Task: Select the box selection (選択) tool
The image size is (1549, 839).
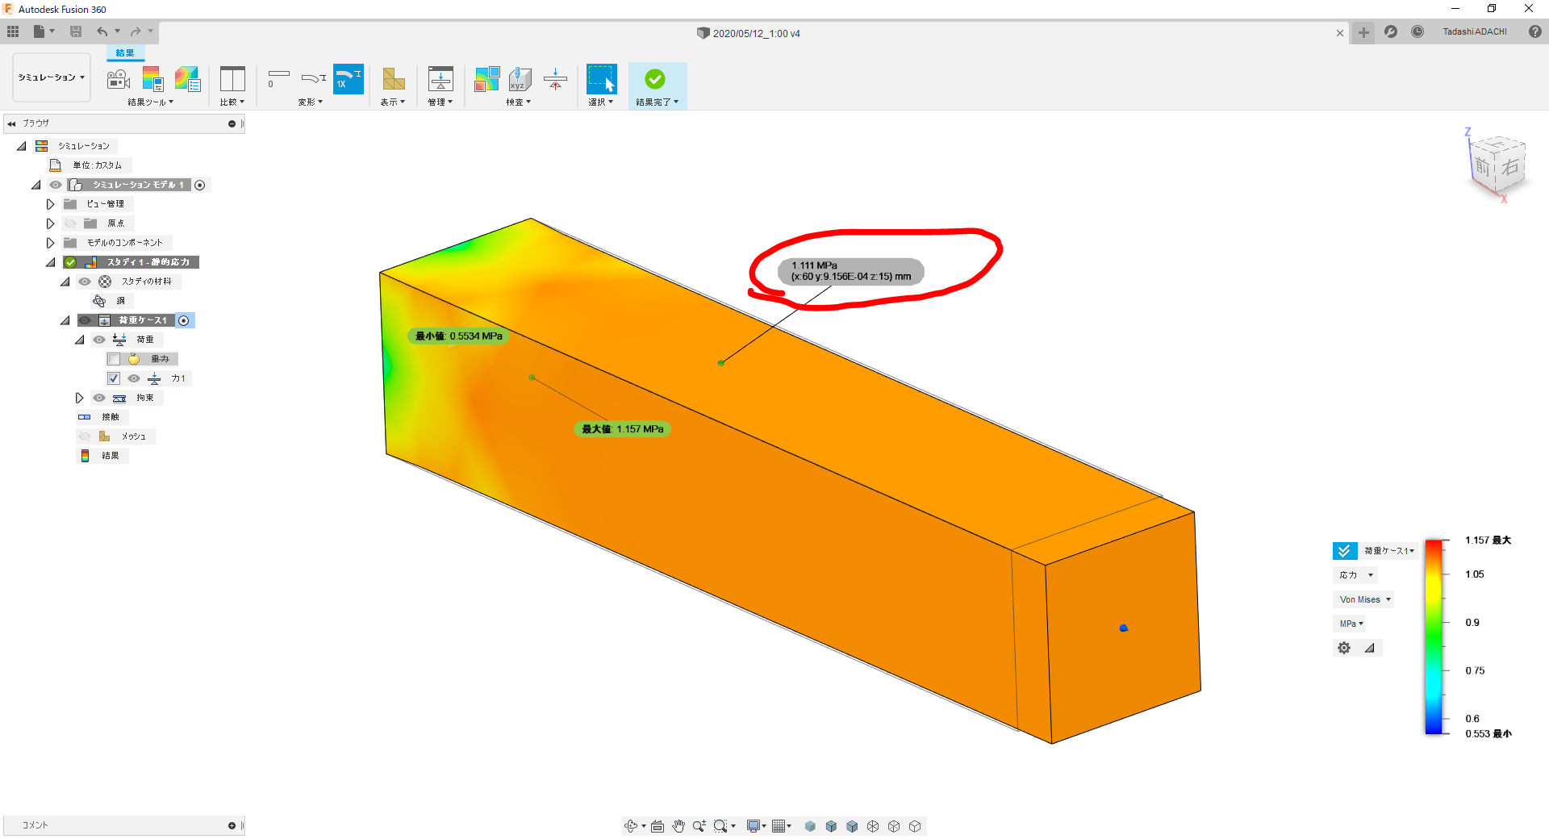Action: click(602, 78)
